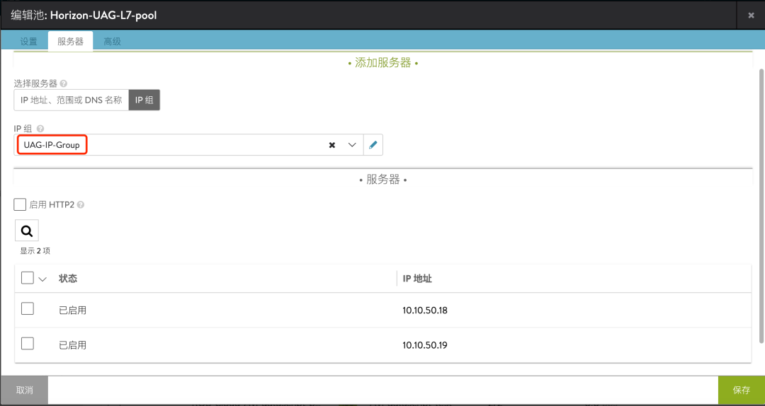Open the 服务器 tab

point(70,42)
